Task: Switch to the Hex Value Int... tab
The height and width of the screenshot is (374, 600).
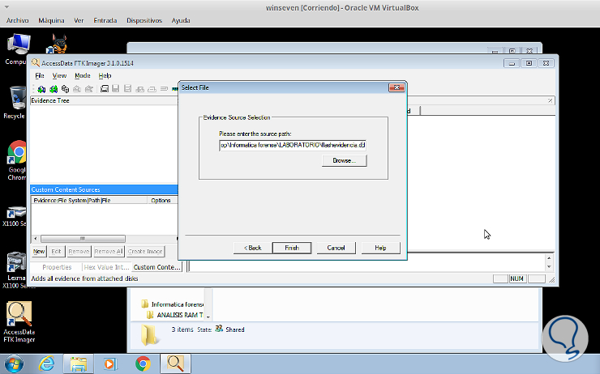Action: click(x=106, y=267)
